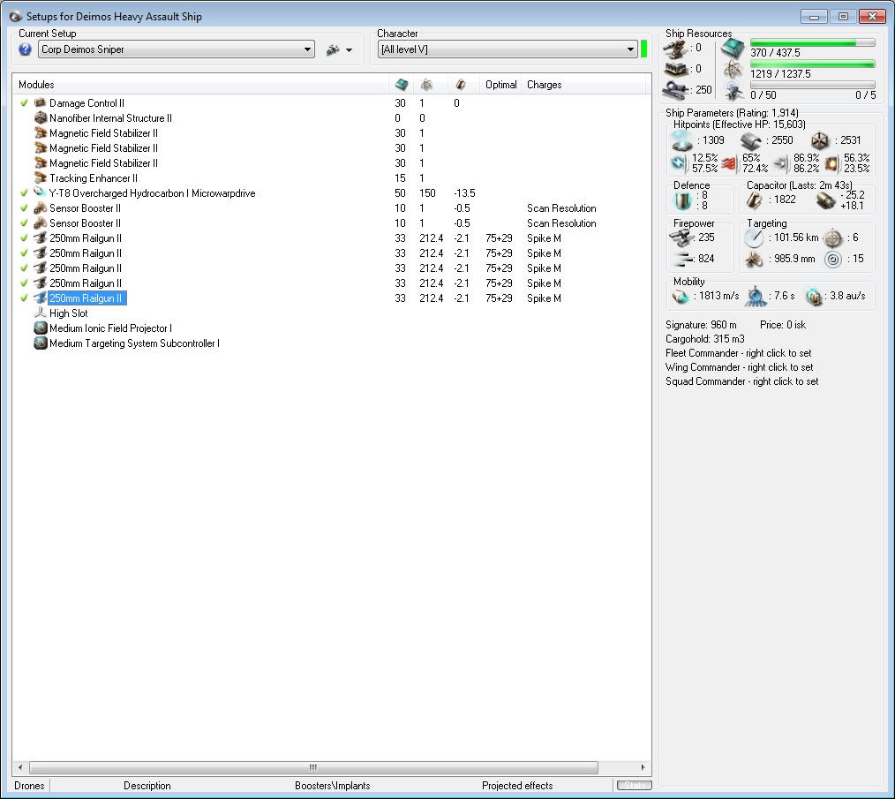Click the structure hitpoints icon showing 2531
The height and width of the screenshot is (799, 895).
click(820, 140)
